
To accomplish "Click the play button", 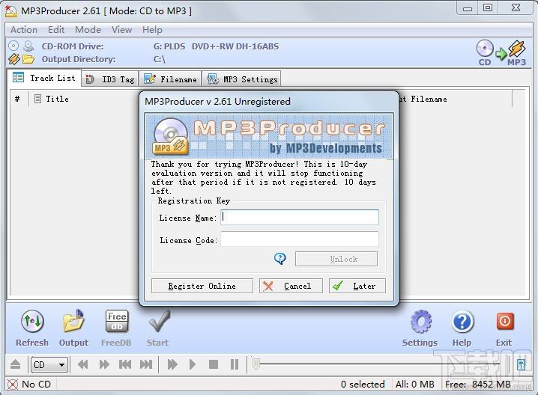I will click(x=193, y=364).
